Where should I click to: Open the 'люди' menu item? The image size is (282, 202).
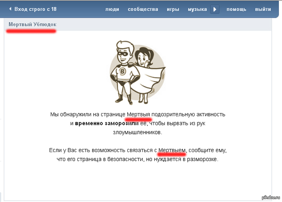pyautogui.click(x=112, y=9)
